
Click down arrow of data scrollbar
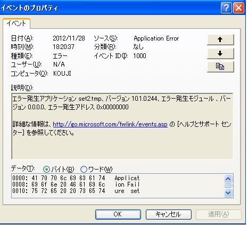[x=228, y=192]
